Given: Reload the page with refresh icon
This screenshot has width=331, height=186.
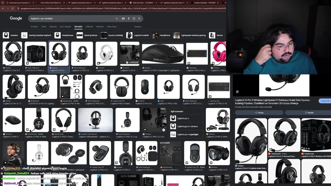Looking at the screenshot, I should pyautogui.click(x=12, y=8).
